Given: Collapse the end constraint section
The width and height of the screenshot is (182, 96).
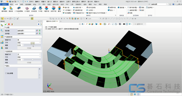Looking at the screenshot, I should click(x=5, y=51).
